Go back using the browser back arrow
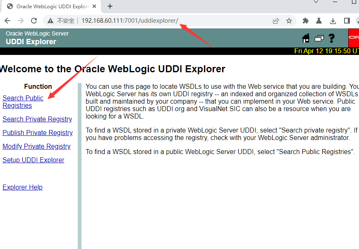Image resolution: width=359 pixels, height=249 pixels. click(7, 21)
